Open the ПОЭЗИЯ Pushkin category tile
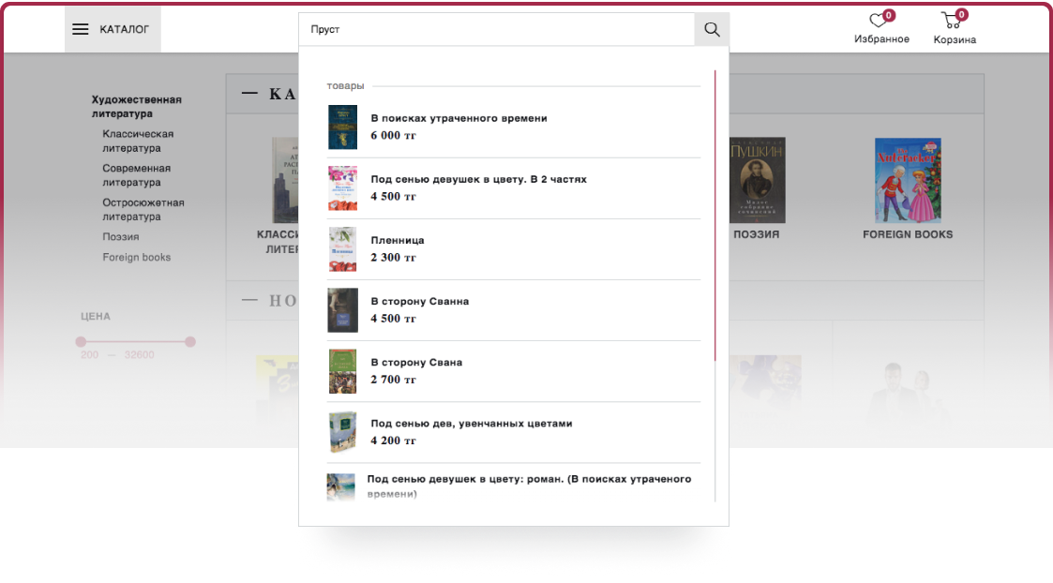The width and height of the screenshot is (1053, 583). pyautogui.click(x=757, y=189)
